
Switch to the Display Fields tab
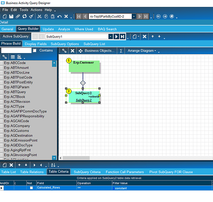coord(36,44)
